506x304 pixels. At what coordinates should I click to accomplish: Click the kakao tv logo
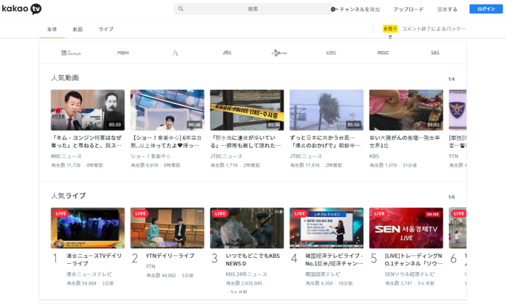click(21, 9)
